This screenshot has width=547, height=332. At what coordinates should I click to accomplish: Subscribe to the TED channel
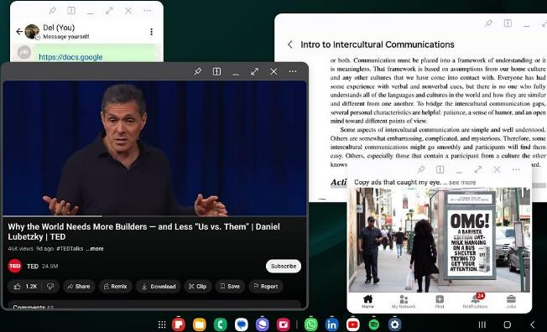pyautogui.click(x=284, y=266)
